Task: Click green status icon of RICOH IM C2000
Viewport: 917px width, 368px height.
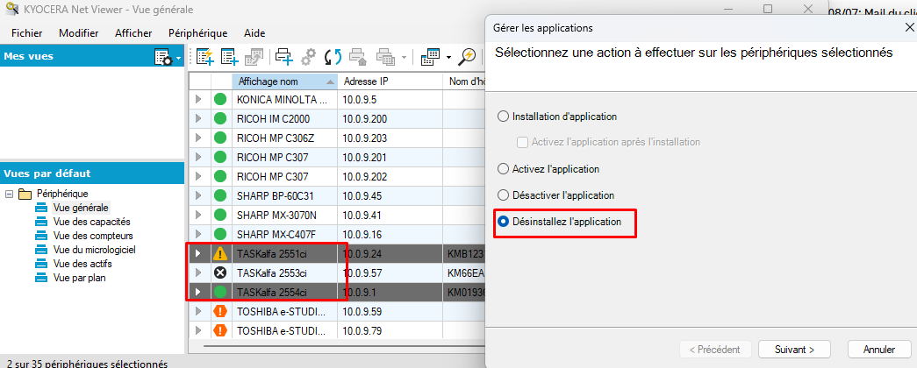Action: [220, 118]
